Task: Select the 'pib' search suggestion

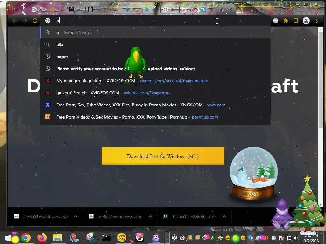Action: point(155,44)
